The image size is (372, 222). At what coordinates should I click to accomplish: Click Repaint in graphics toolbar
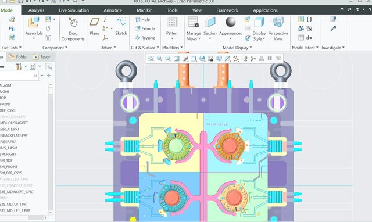177,58
